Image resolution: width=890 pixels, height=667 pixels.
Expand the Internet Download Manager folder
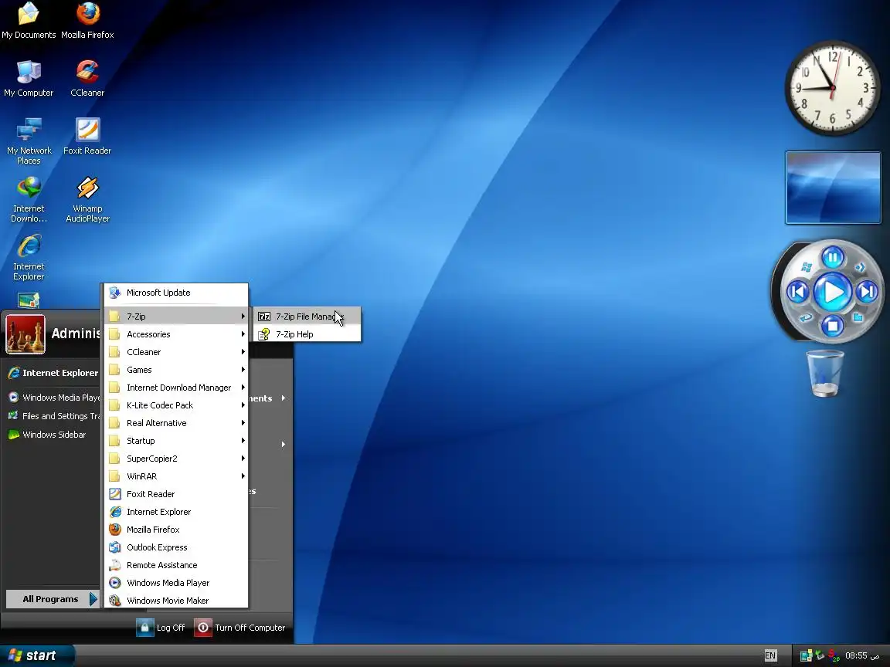click(176, 388)
